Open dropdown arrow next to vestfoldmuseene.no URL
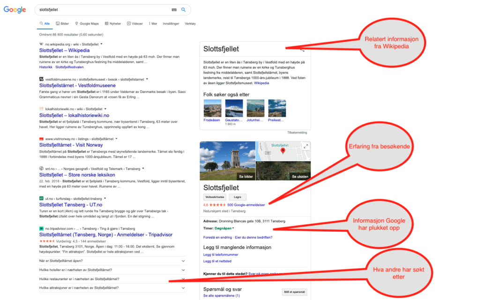 click(x=147, y=79)
